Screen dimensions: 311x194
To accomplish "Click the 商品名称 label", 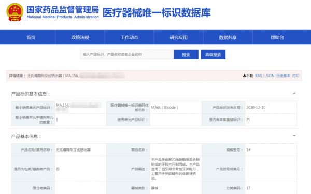I will [x=139, y=150].
